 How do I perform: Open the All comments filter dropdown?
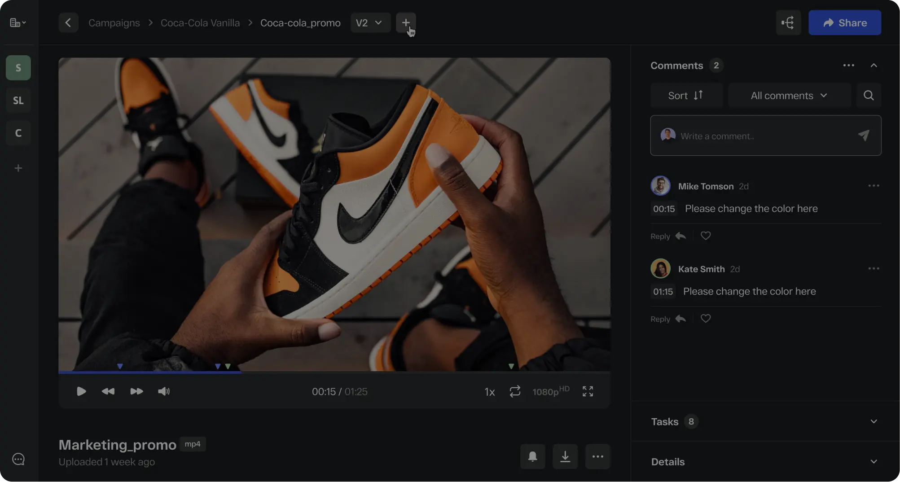click(789, 95)
